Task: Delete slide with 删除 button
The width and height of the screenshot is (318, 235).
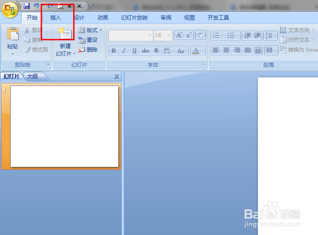Action: pos(88,50)
